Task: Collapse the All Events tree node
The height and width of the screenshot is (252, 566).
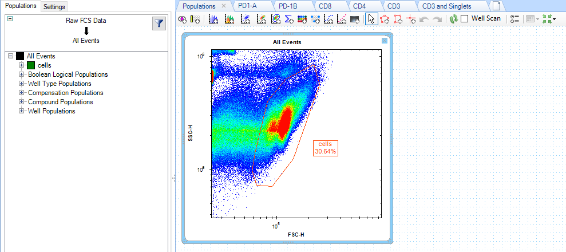Action: 10,56
